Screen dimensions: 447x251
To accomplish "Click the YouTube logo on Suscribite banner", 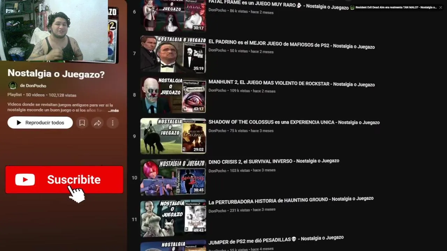I will tap(25, 180).
